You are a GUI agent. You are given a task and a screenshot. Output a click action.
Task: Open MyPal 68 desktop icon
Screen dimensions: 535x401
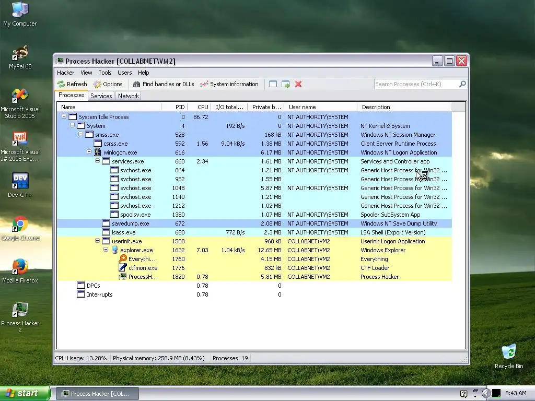pos(20,57)
